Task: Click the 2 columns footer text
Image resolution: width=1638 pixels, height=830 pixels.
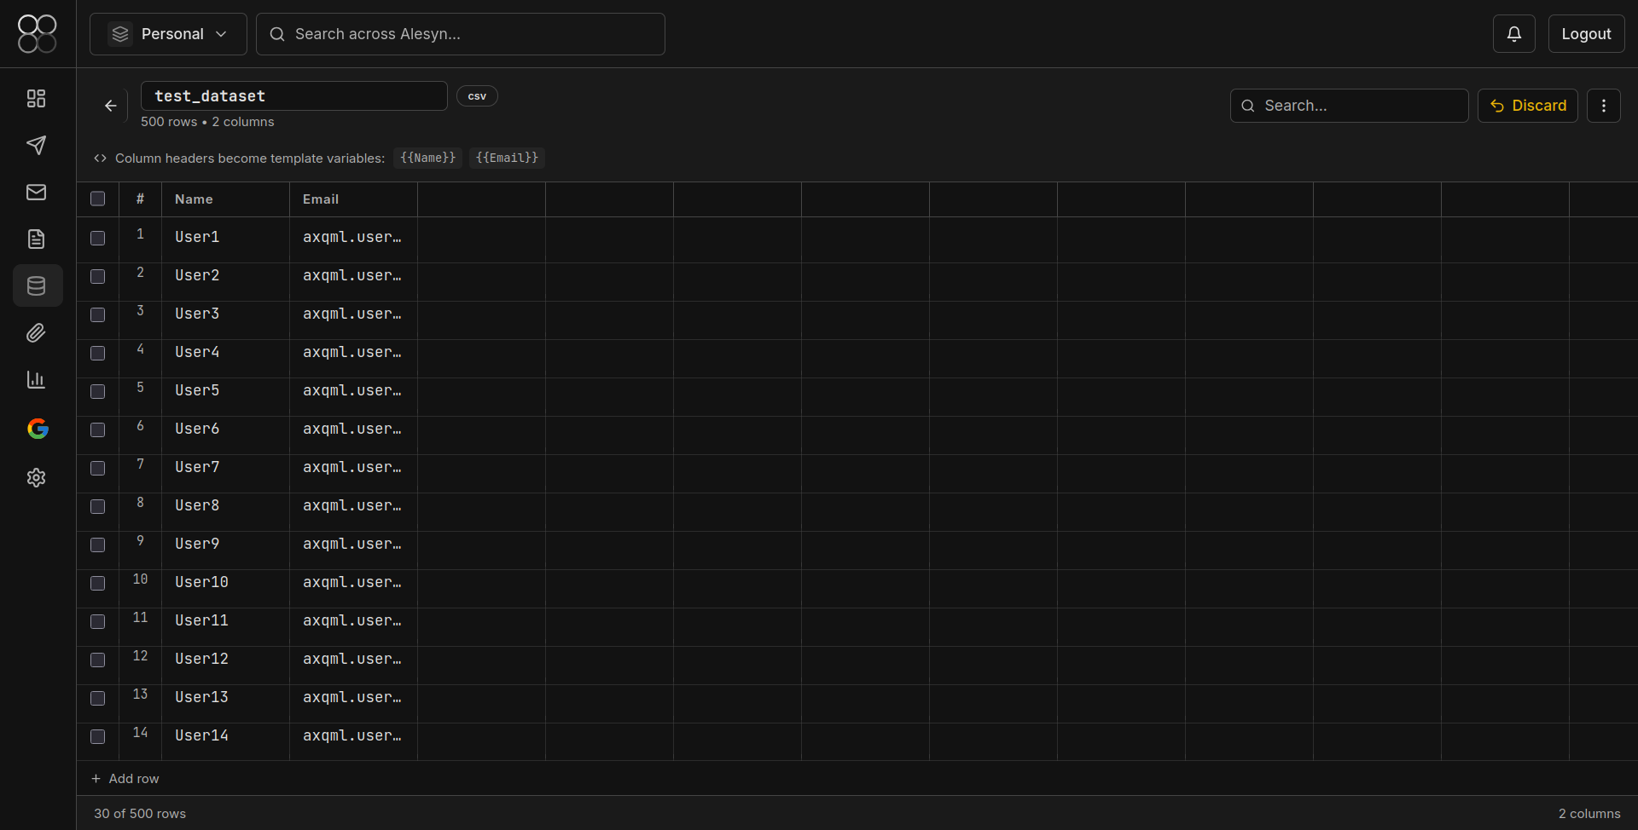Action: [x=1589, y=814]
